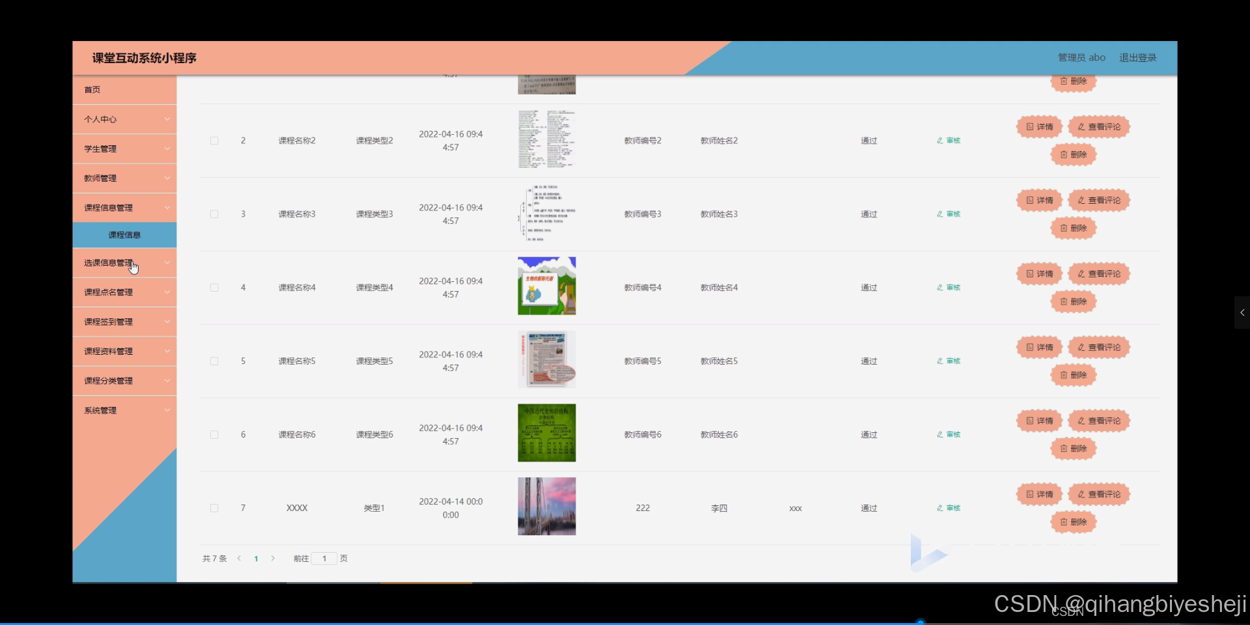Click 退出登录 at top right
The width and height of the screenshot is (1250, 625).
pos(1138,57)
